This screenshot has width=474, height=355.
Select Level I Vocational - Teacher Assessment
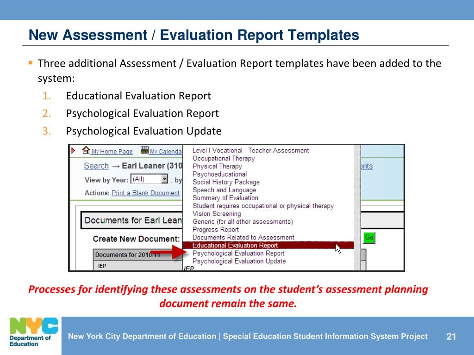coord(250,150)
